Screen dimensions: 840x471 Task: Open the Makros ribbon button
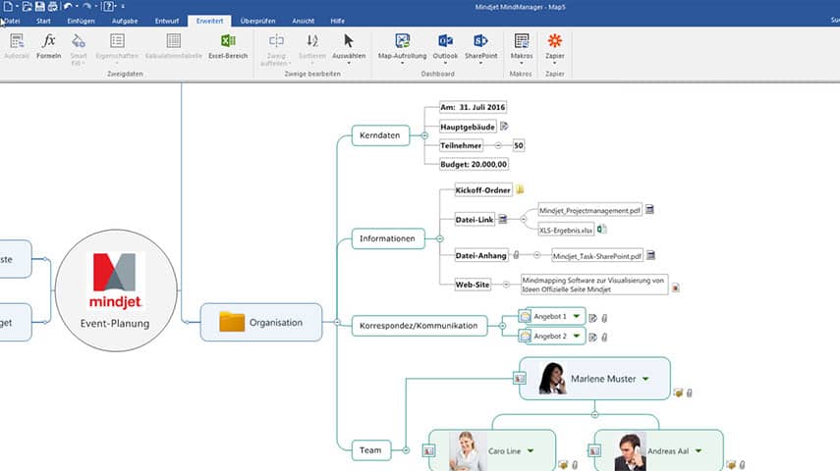point(522,47)
